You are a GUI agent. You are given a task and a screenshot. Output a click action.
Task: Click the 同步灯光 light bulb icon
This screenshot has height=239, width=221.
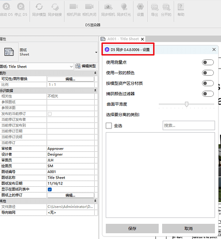tap(124, 7)
